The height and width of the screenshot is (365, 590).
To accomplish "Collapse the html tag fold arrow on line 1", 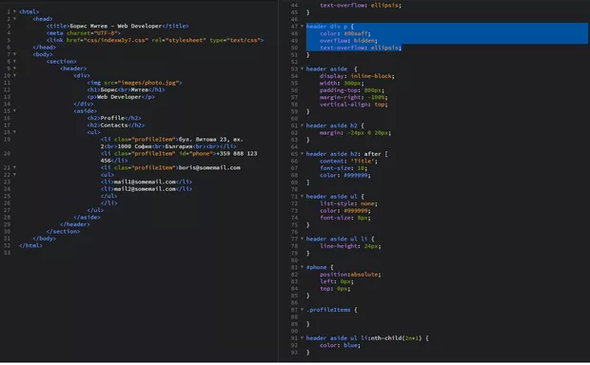I will click(x=14, y=11).
